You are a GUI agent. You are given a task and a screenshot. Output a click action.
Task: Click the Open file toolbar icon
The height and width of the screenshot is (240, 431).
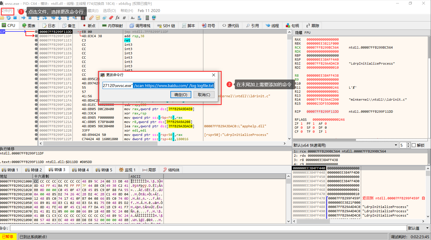click(2, 18)
